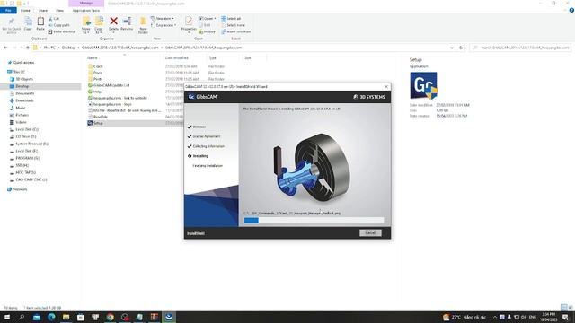Click Select all in the ribbon
The height and width of the screenshot is (323, 575).
click(x=231, y=18)
